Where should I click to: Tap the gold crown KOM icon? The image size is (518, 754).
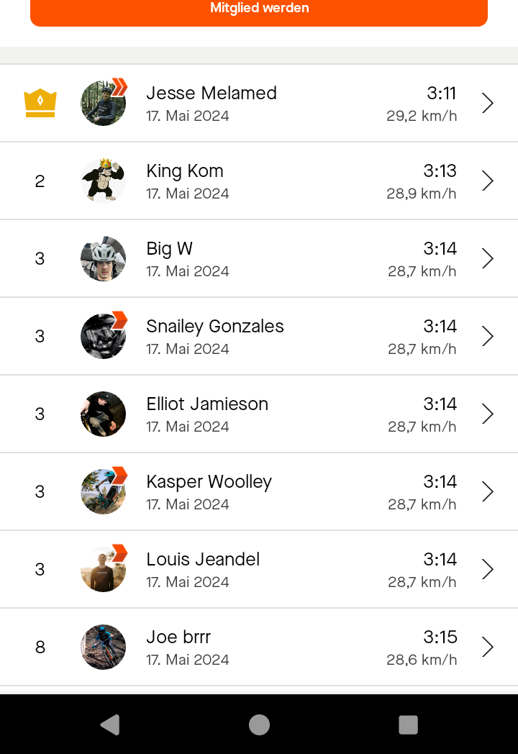pyautogui.click(x=40, y=104)
